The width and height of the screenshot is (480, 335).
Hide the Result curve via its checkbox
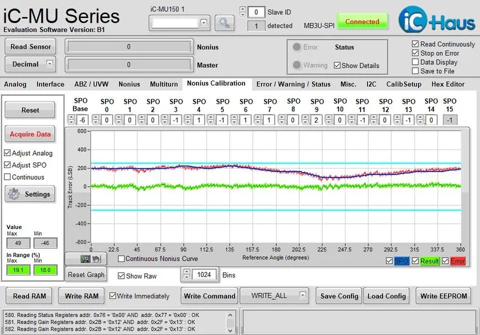point(415,261)
